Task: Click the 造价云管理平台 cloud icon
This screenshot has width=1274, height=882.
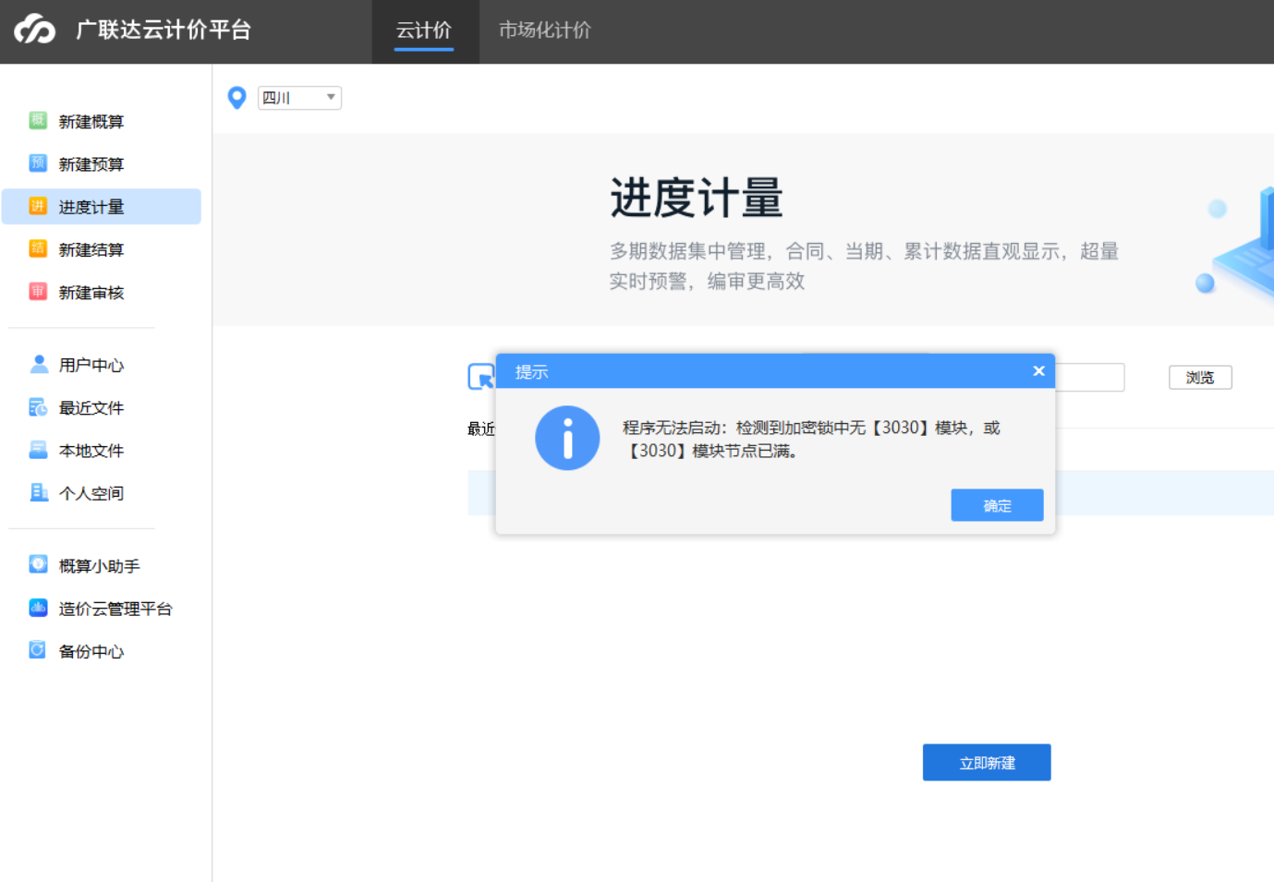Action: pos(38,607)
